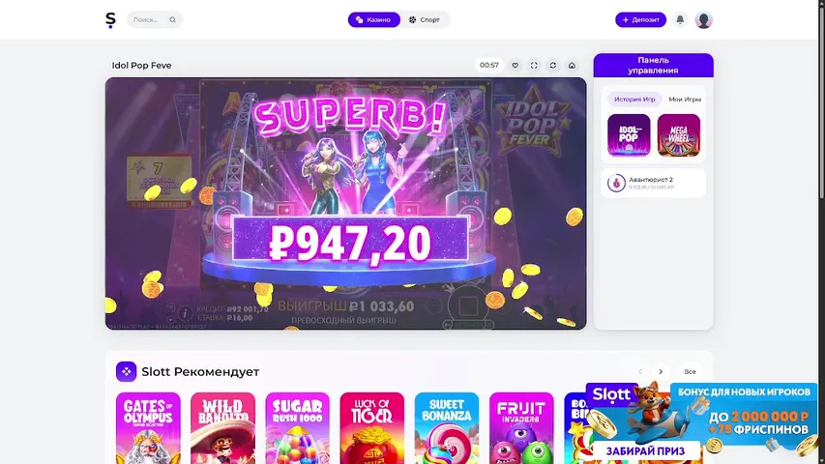825x464 pixels.
Task: Click the Авантюрист 2 level progress card
Action: click(654, 183)
